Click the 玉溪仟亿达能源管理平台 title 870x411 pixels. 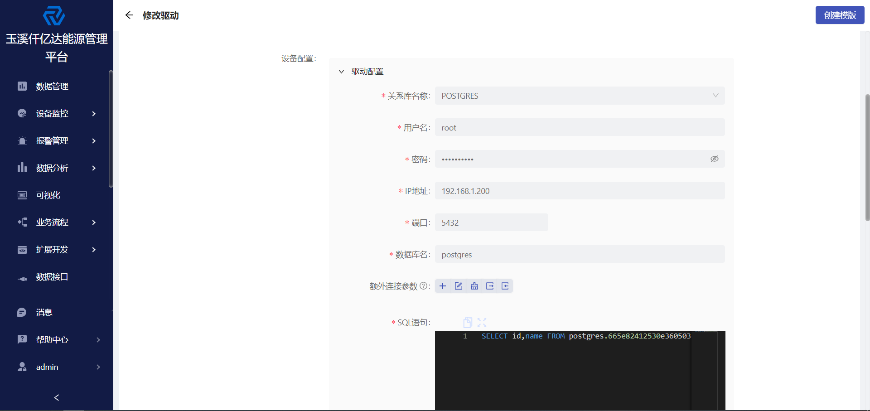pyautogui.click(x=57, y=48)
